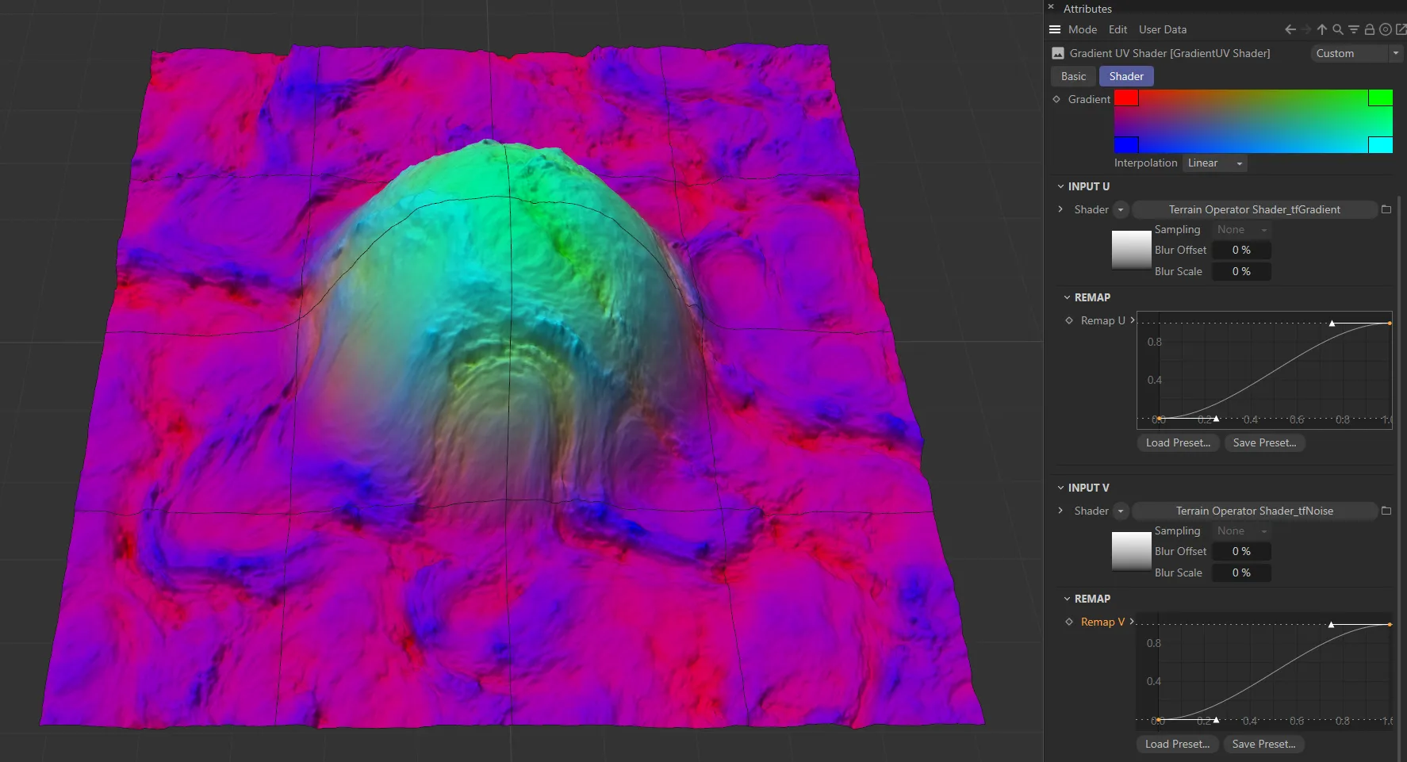Switch to the Basic tab
The height and width of the screenshot is (762, 1407).
click(1073, 76)
